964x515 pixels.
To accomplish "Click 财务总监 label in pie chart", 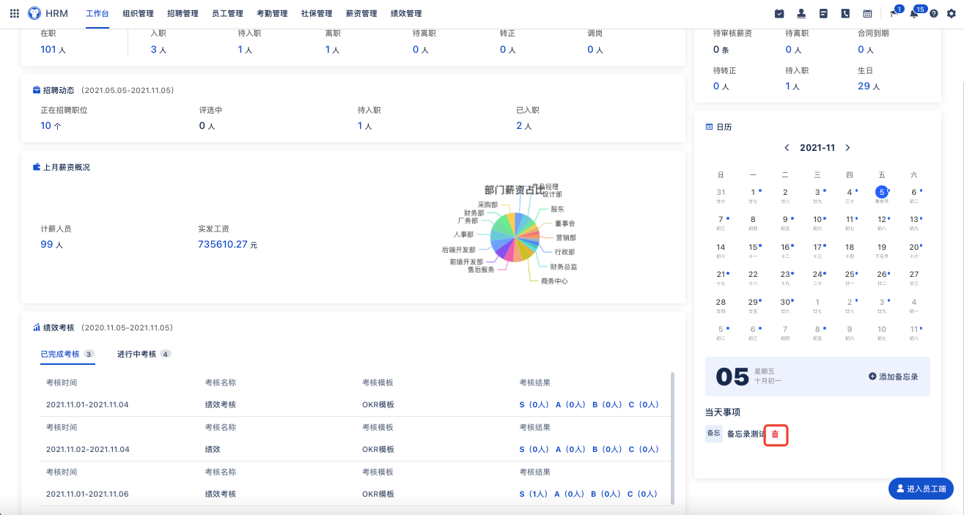I will (x=564, y=267).
